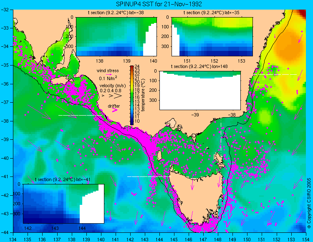The width and height of the screenshot is (313, 242).
Task: Click the 20 label on the temperature scale
Action: (x=137, y=82)
